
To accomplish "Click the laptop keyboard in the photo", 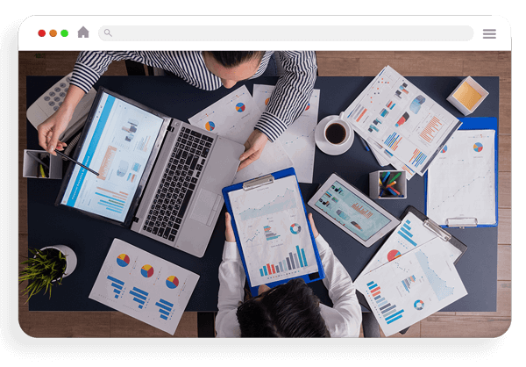I will pos(180,182).
